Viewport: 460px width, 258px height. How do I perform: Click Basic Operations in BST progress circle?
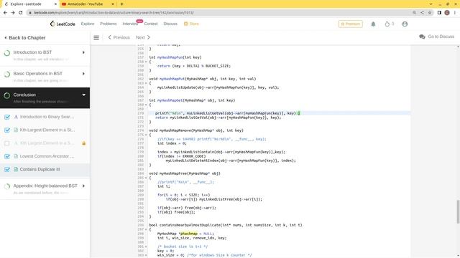[7, 75]
